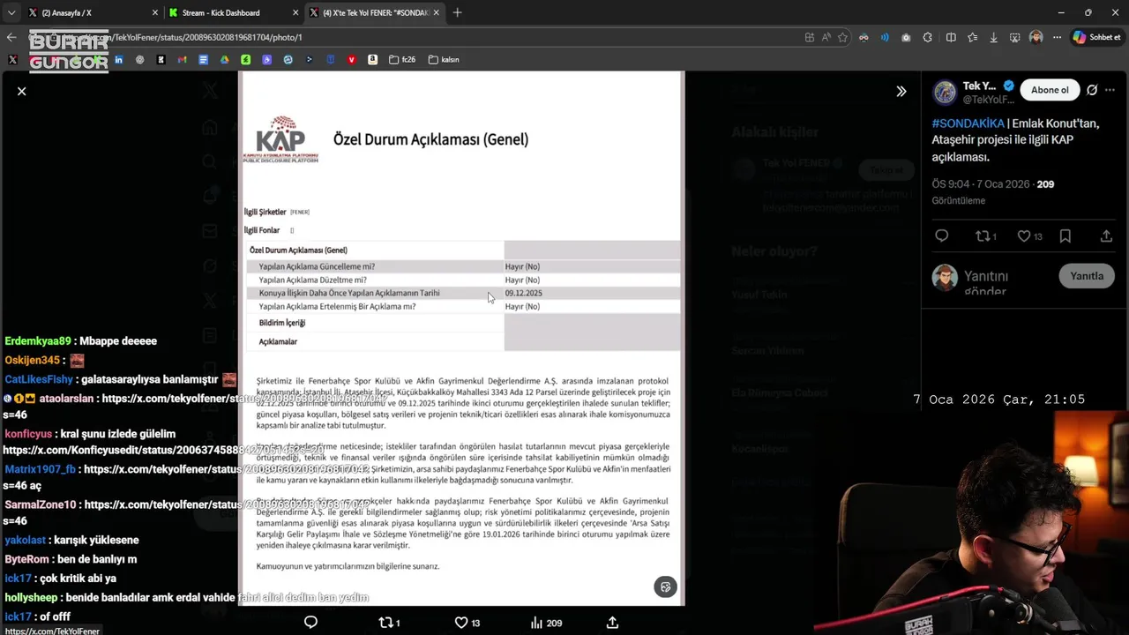Click the screenshot capture toolbar icon
The image size is (1129, 635).
coord(1015,37)
